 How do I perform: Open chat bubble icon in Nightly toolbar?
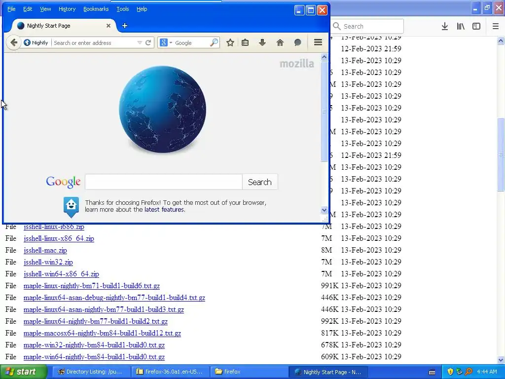297,42
